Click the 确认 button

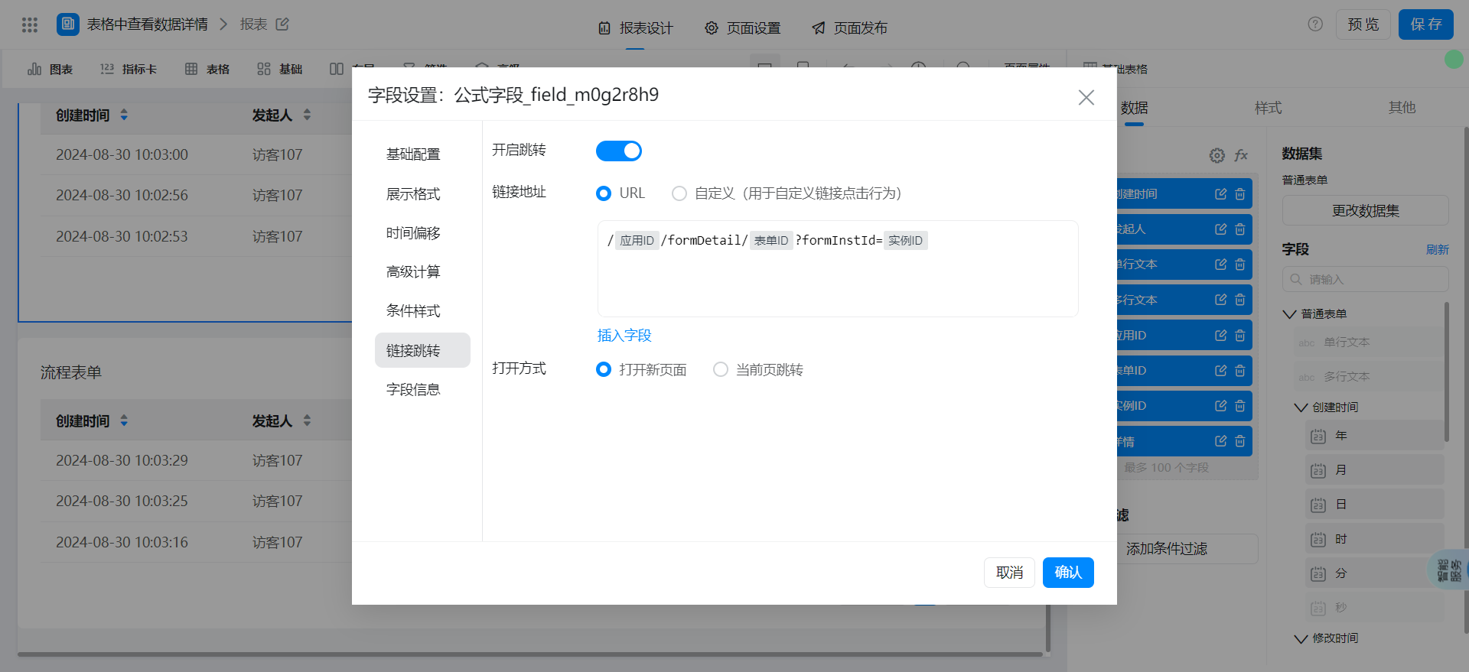[x=1067, y=573]
